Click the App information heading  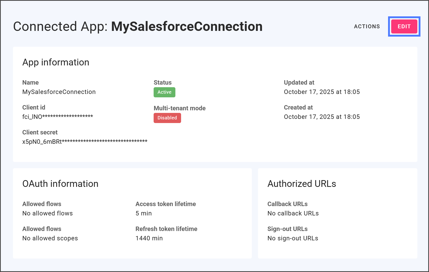pyautogui.click(x=56, y=62)
